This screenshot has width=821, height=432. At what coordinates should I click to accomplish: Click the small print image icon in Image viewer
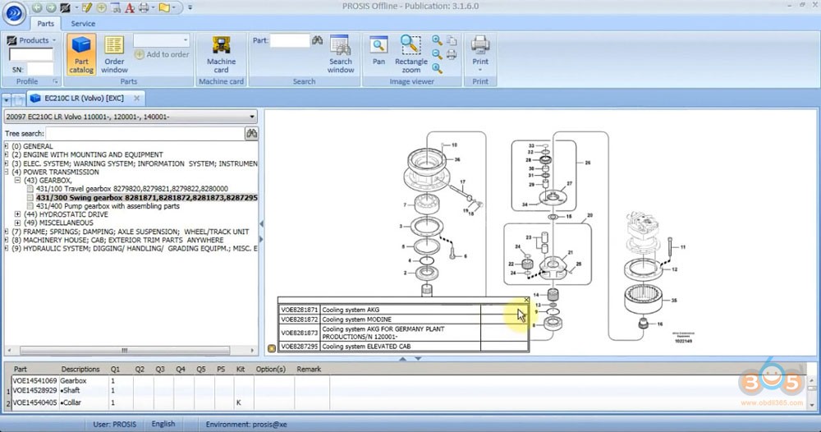pos(452,54)
